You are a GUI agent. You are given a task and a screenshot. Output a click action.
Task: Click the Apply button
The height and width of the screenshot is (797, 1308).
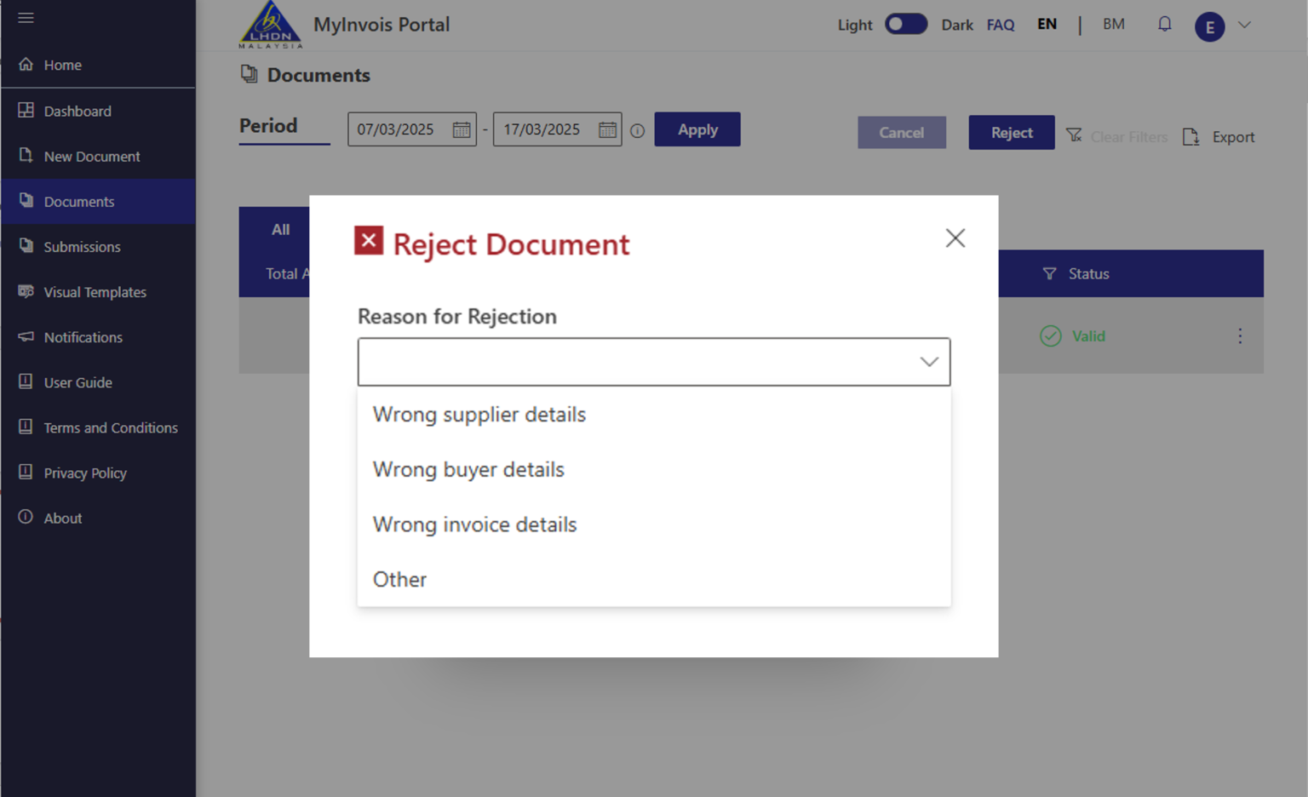pyautogui.click(x=697, y=129)
